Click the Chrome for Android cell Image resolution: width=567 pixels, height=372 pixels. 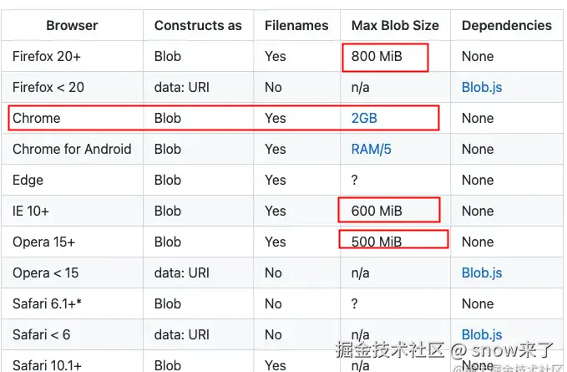(x=72, y=149)
